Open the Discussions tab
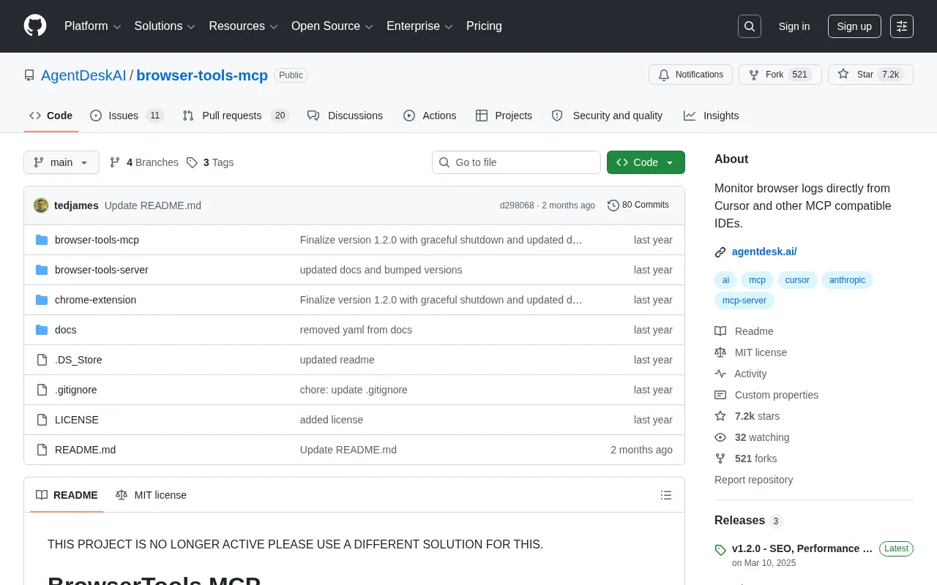The height and width of the screenshot is (585, 937). [x=345, y=116]
